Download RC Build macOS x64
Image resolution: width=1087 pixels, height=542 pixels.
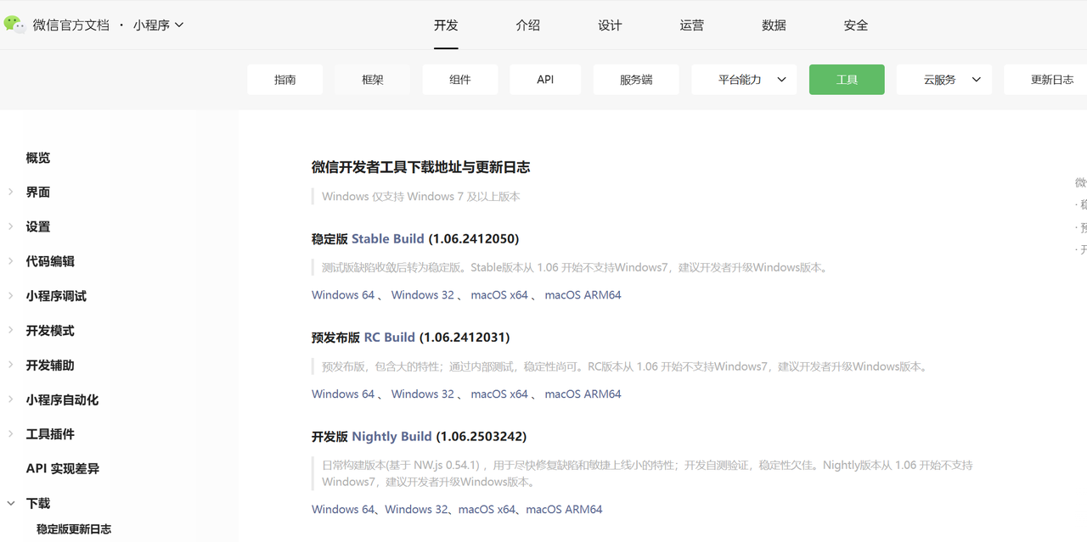coord(499,394)
